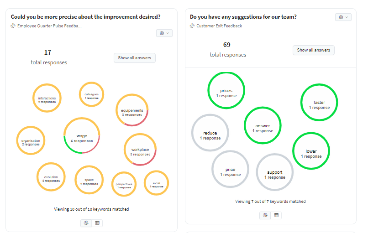Select the green prices keyword bubble
Viewport: 368px width, 233px height.
coord(226,90)
